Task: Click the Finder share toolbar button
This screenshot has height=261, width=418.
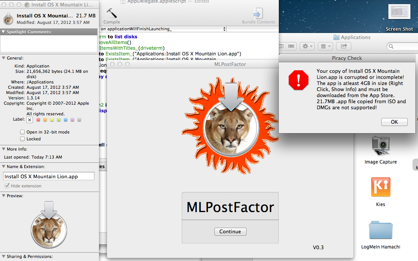Action: (x=344, y=46)
